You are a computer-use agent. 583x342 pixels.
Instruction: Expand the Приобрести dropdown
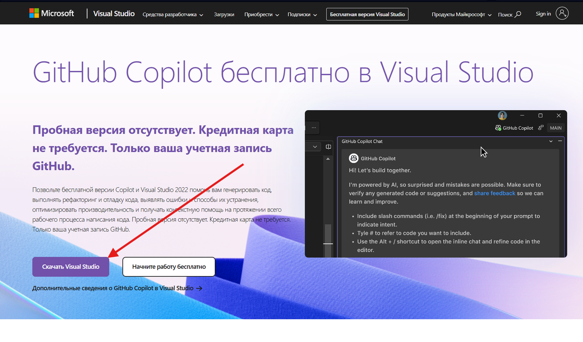(x=262, y=15)
